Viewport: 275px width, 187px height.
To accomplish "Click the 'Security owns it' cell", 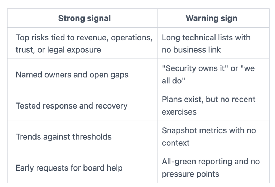I will pos(208,74).
